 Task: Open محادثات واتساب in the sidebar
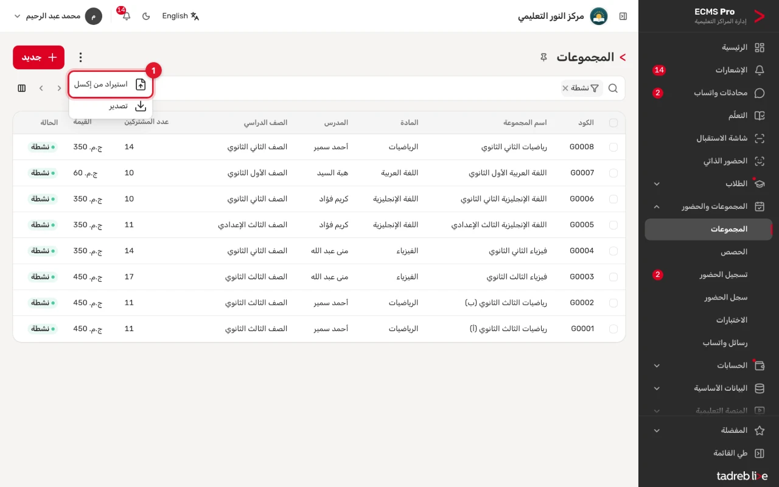(x=708, y=93)
